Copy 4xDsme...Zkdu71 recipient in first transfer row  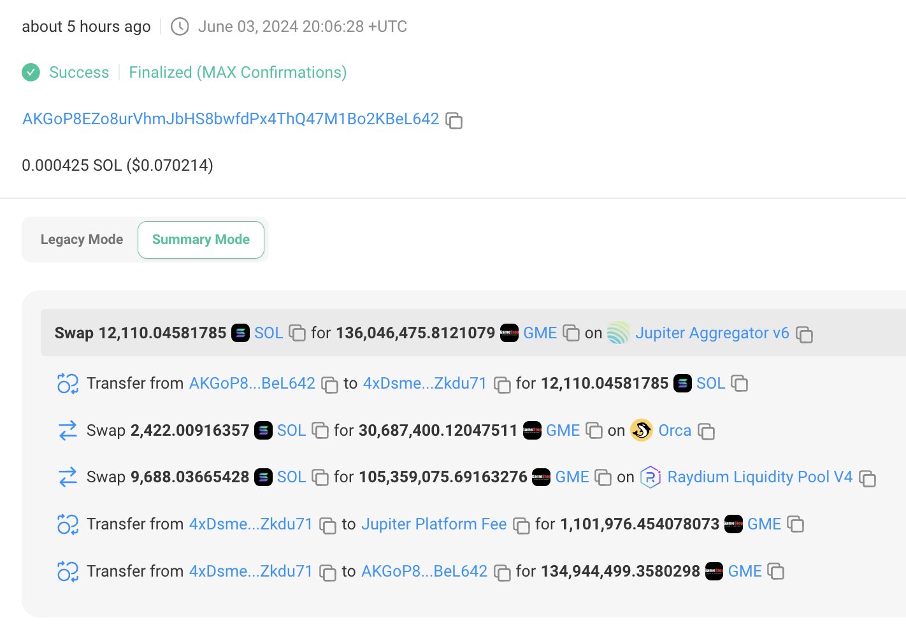coord(503,385)
